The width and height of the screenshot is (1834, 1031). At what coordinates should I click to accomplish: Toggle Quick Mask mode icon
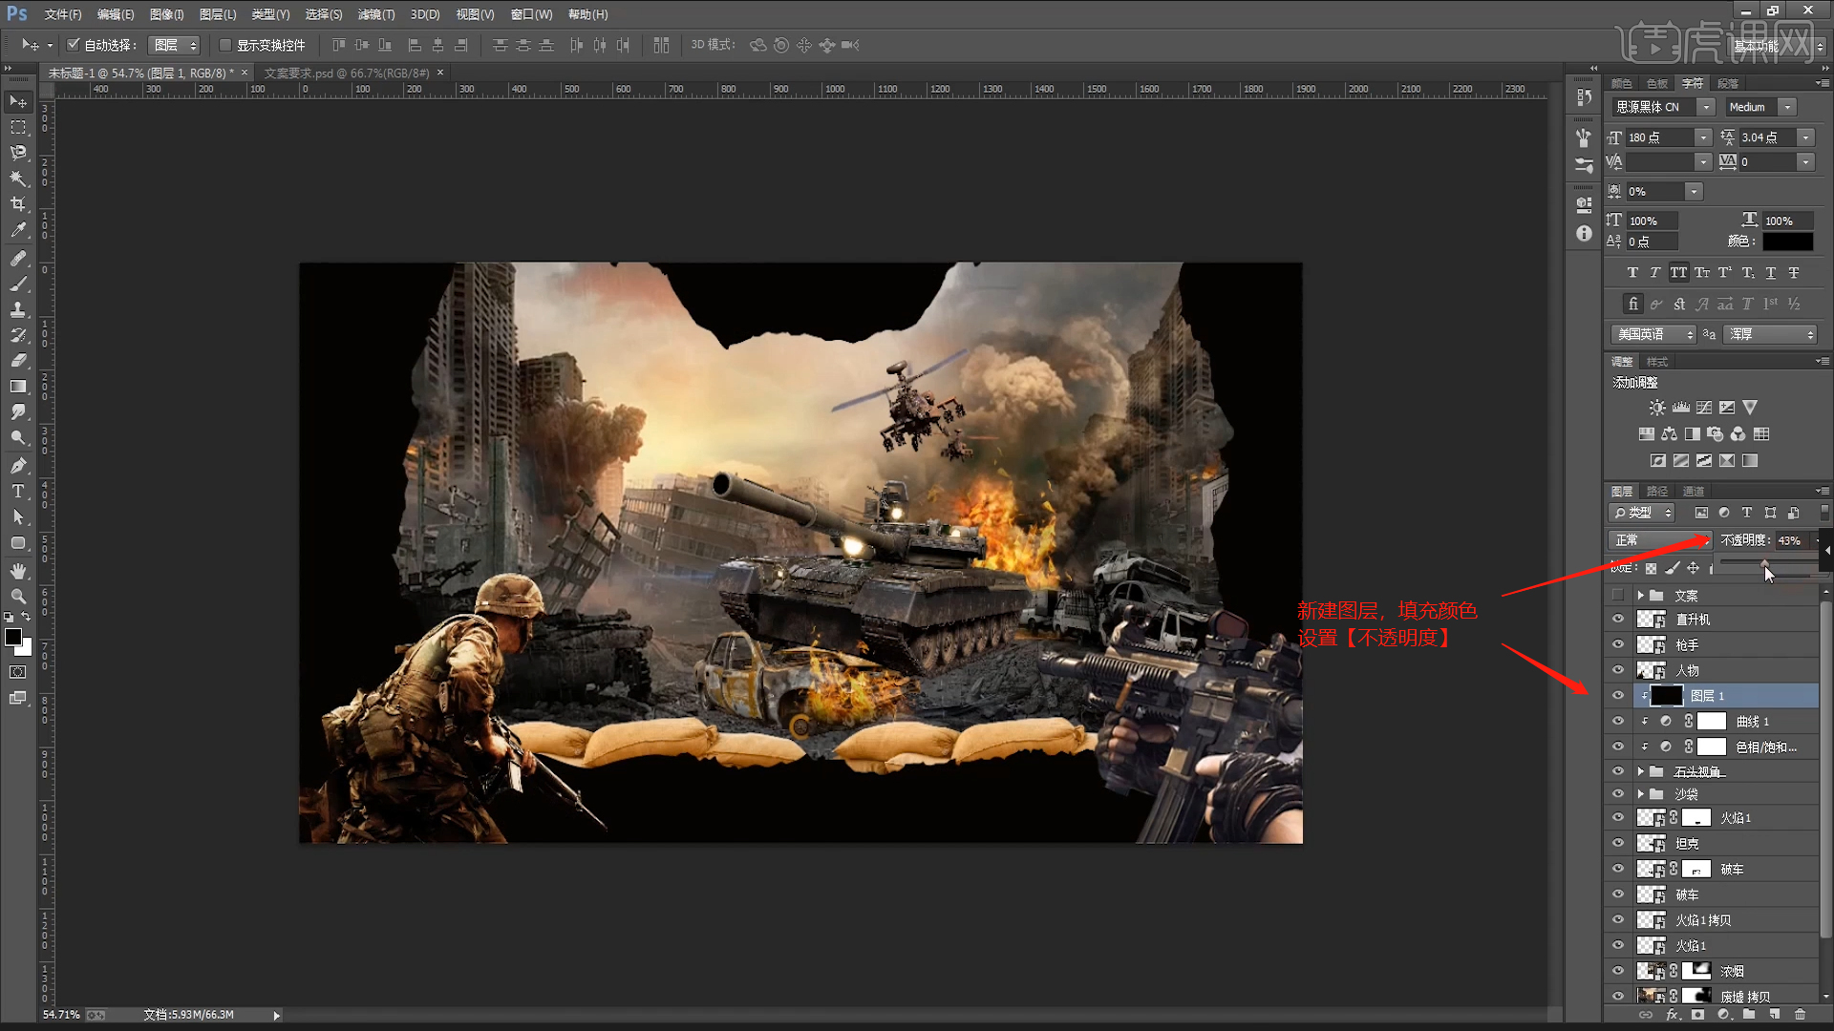point(18,672)
